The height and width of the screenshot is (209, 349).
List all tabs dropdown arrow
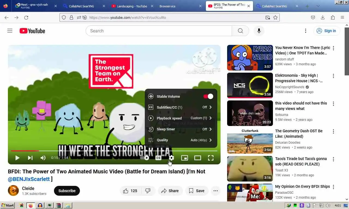pos(318,6)
